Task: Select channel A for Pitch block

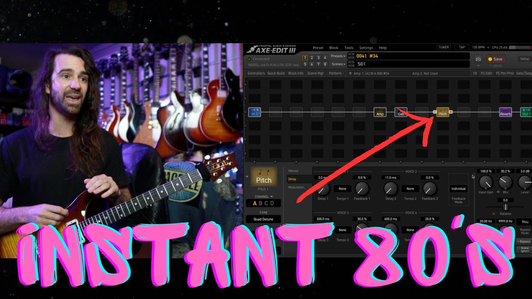Action: (255, 203)
